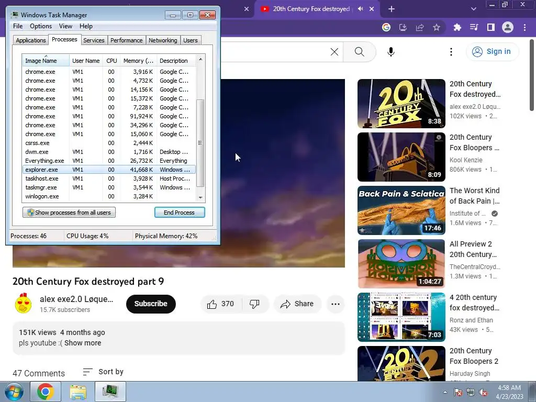Select the dwm.exe process row
Viewport: 536px width, 402px height.
[x=109, y=152]
